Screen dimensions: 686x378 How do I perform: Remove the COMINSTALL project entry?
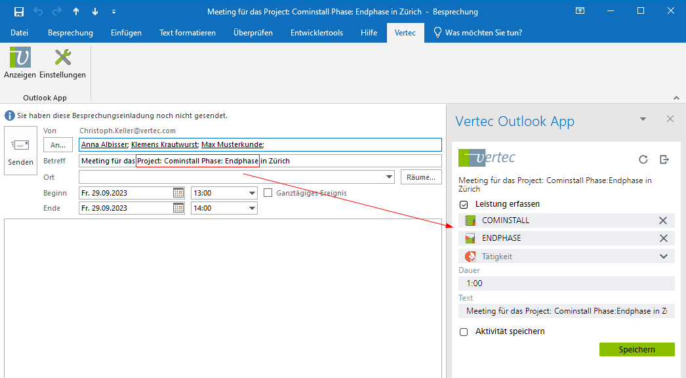coord(663,220)
